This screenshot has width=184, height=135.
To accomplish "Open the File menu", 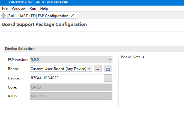I will 5,9.
